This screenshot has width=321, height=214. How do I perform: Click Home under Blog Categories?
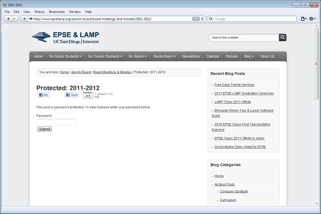(219, 176)
